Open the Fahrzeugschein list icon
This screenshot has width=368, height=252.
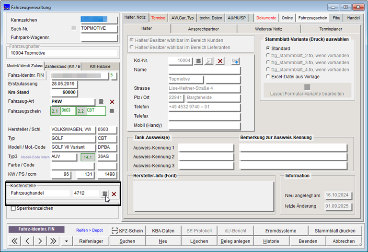tap(112, 111)
